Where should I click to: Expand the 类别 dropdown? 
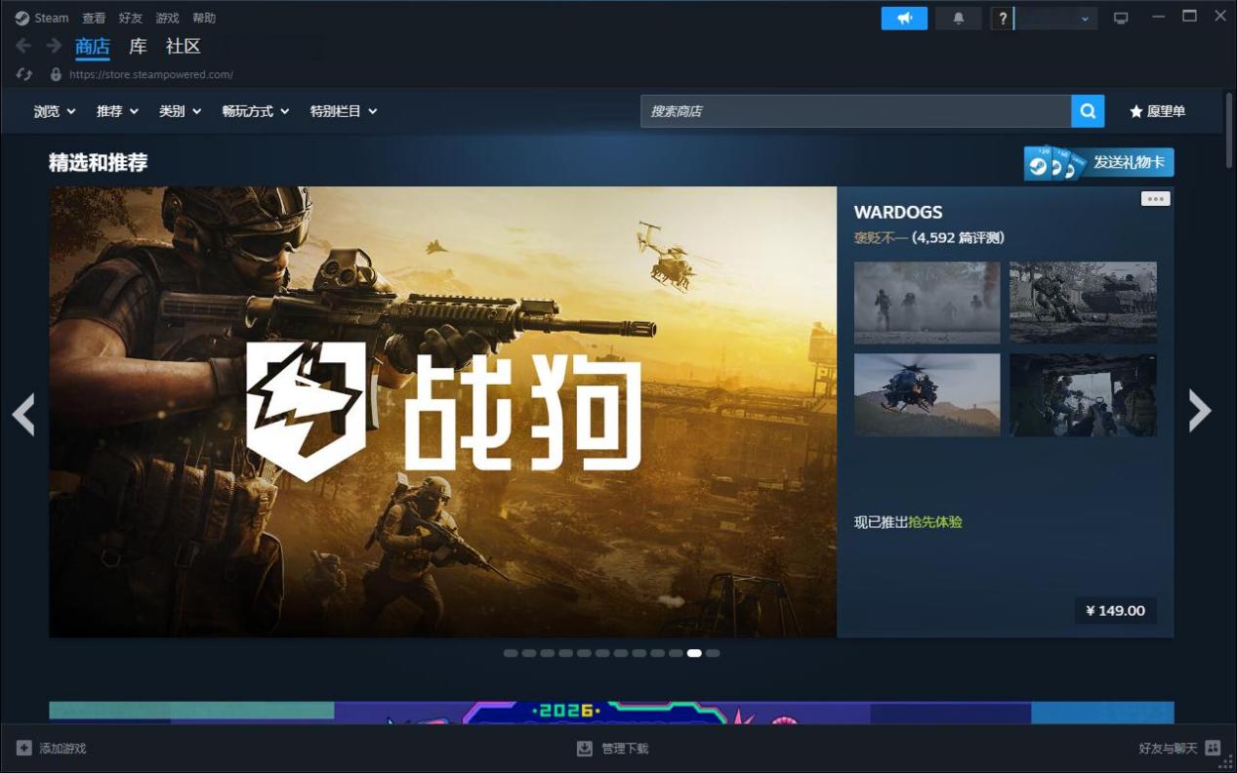pos(181,111)
